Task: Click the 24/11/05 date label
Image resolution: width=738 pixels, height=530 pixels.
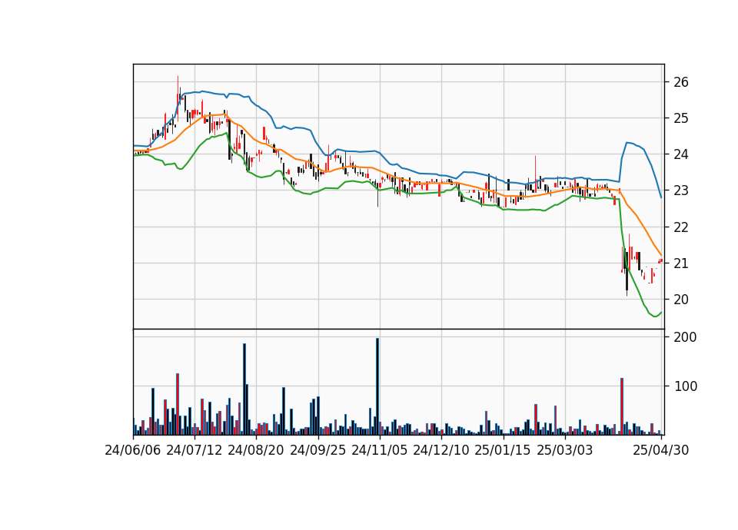Action: click(x=380, y=450)
